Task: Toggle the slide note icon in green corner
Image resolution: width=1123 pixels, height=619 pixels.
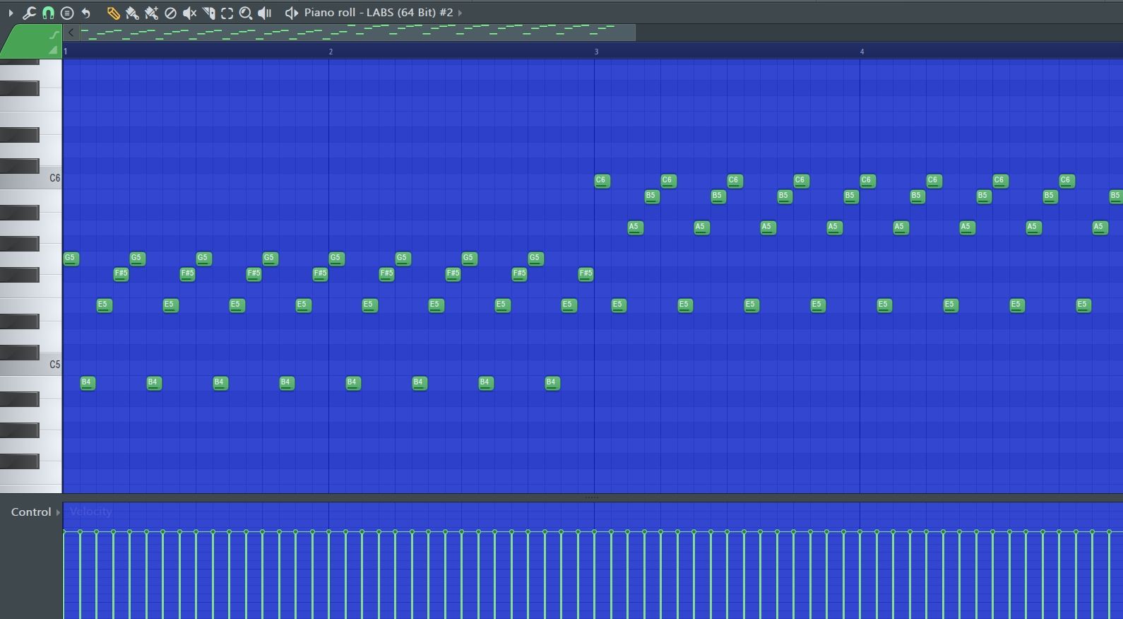Action: tap(54, 35)
